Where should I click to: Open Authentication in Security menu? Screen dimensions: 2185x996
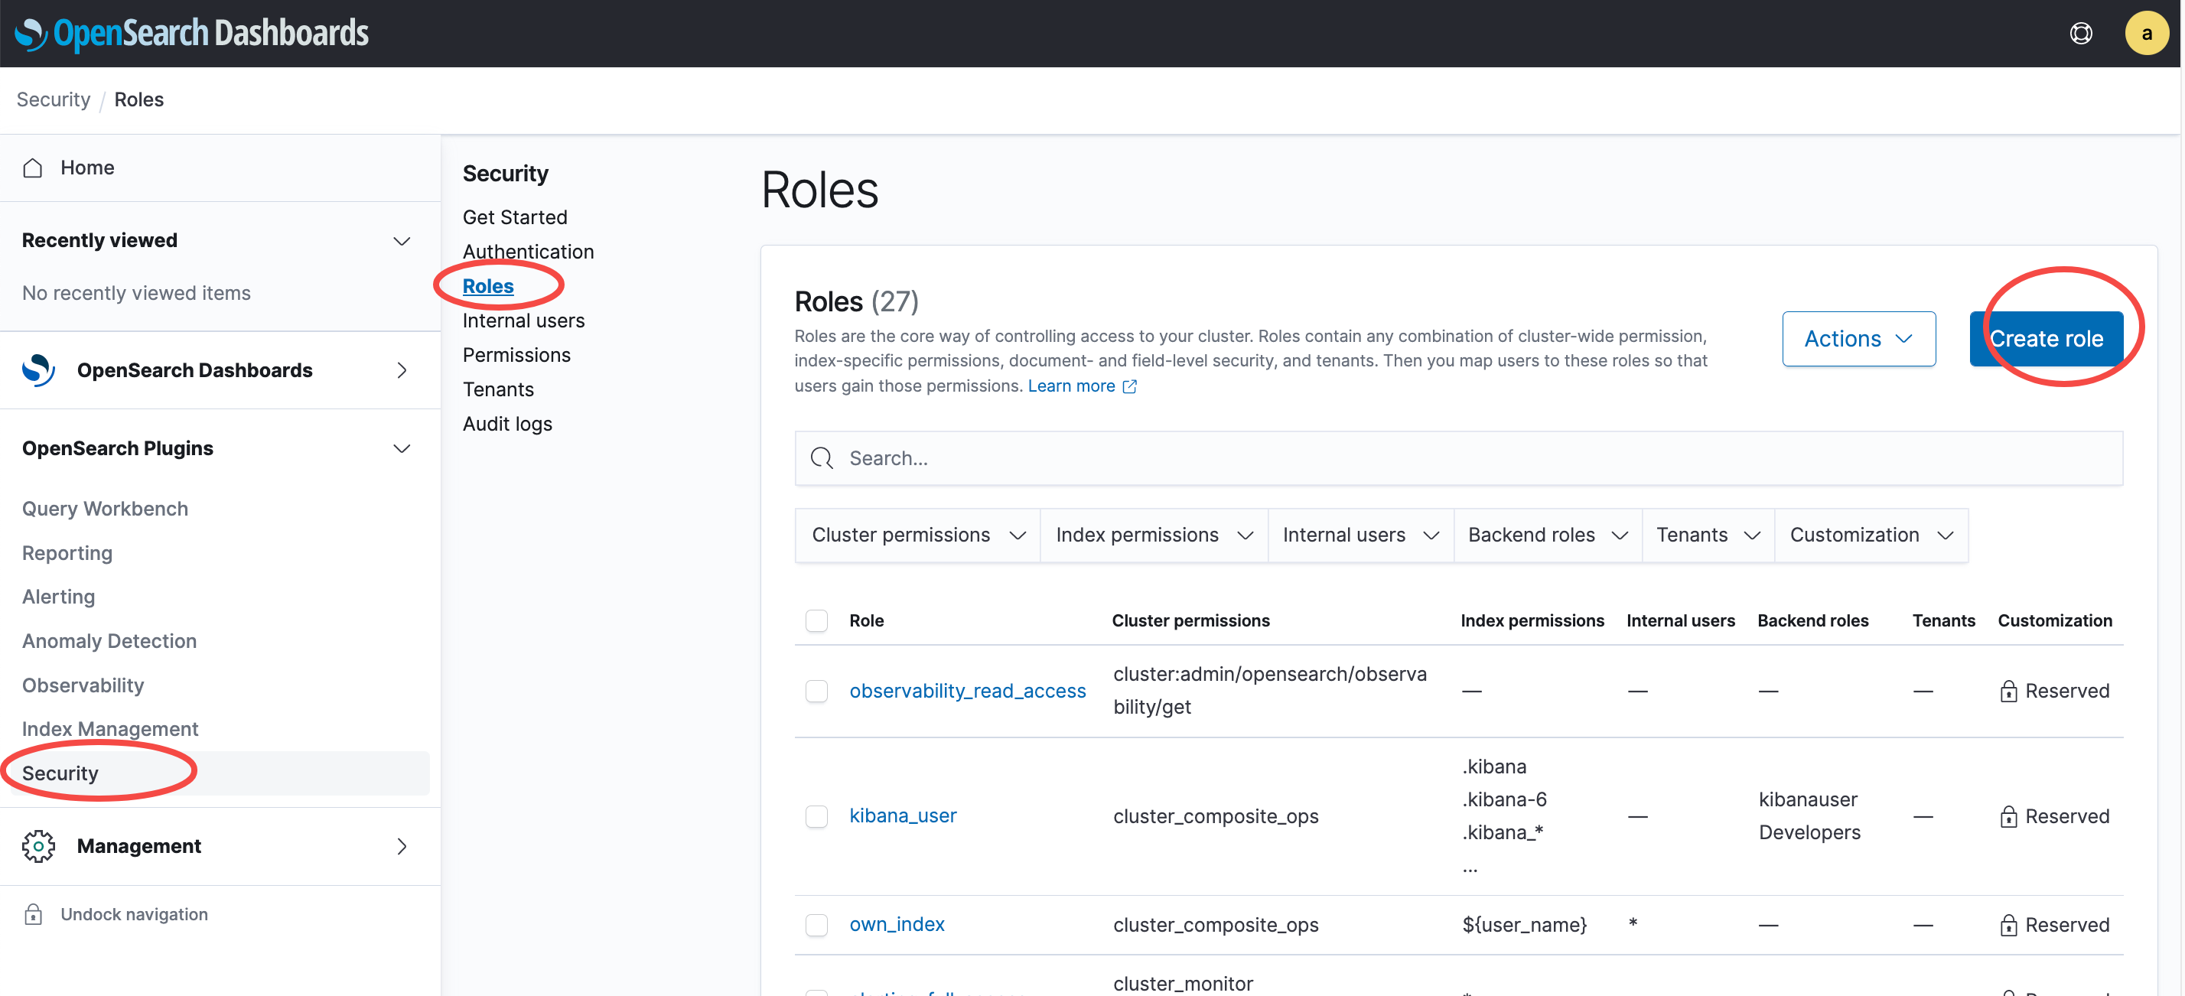pyautogui.click(x=528, y=251)
